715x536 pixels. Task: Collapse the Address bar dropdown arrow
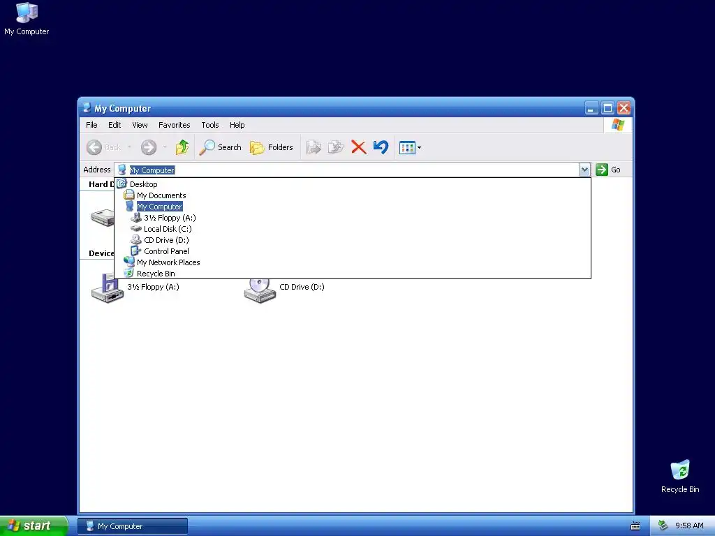click(x=584, y=170)
